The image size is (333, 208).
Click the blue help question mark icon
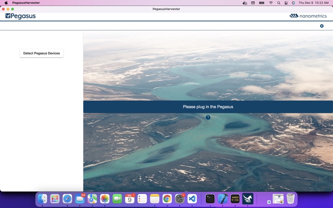click(208, 117)
